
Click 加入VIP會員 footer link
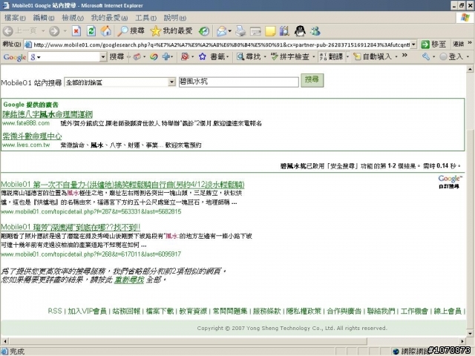(88, 311)
